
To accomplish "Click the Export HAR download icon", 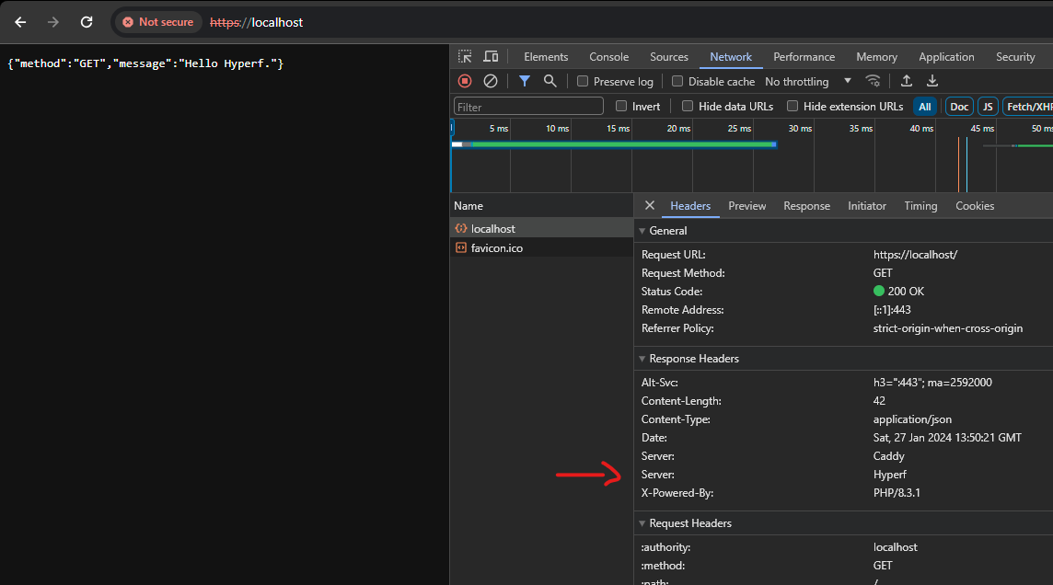I will coord(932,81).
